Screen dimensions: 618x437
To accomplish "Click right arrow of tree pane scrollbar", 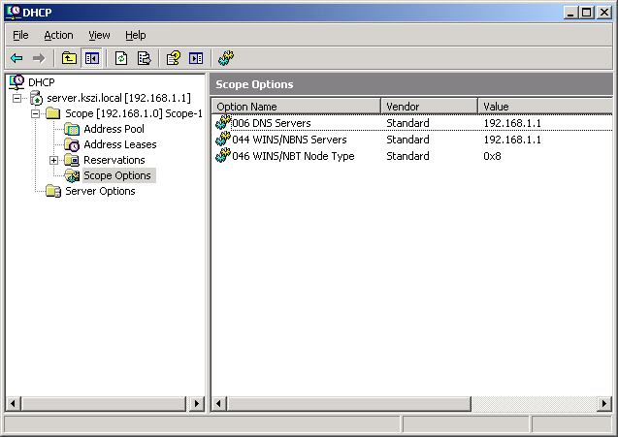I will tap(196, 403).
